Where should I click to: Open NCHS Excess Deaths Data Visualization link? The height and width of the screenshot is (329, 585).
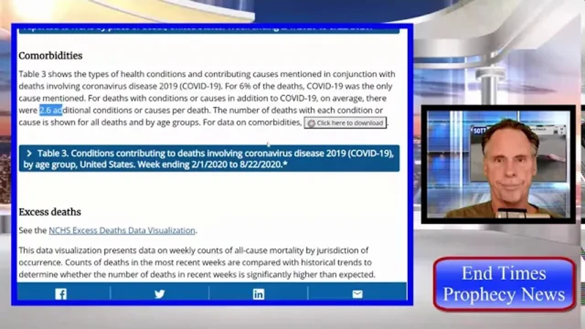122,230
